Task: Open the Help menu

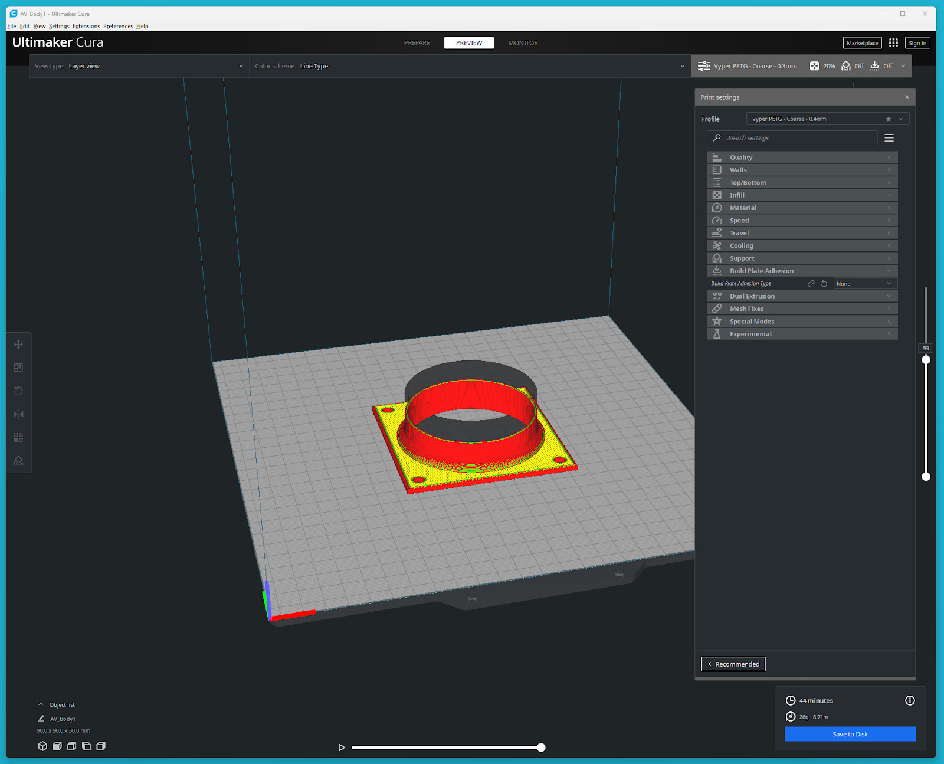Action: [142, 27]
